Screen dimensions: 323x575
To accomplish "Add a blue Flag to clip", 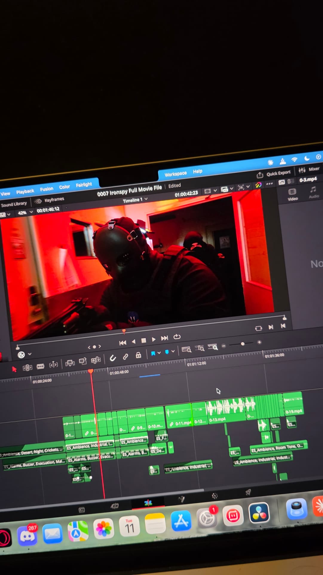I will pos(153,353).
